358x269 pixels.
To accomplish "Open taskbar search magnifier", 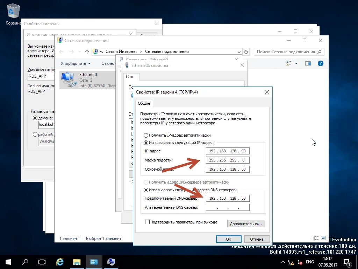I will click(x=25, y=262).
